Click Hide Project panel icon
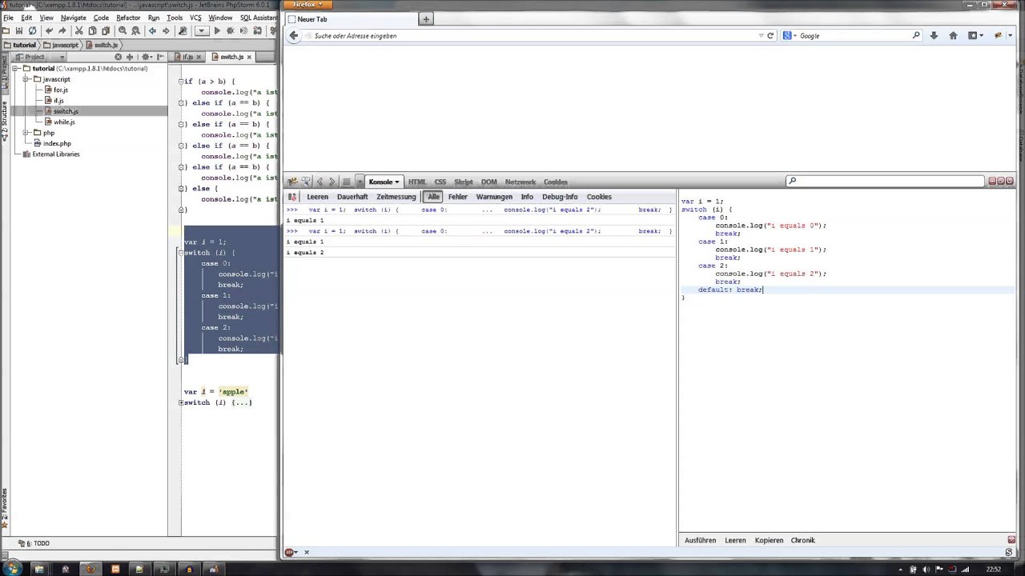Image resolution: width=1025 pixels, height=576 pixels. coord(160,57)
